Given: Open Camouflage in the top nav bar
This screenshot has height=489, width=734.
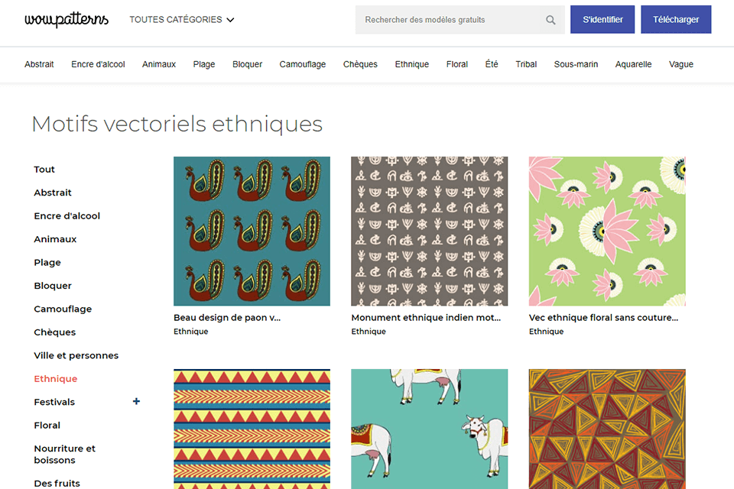Looking at the screenshot, I should [x=303, y=64].
